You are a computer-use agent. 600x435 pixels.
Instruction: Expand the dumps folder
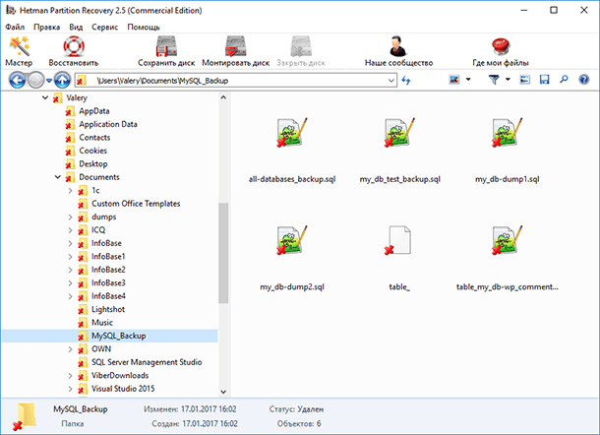coord(71,217)
